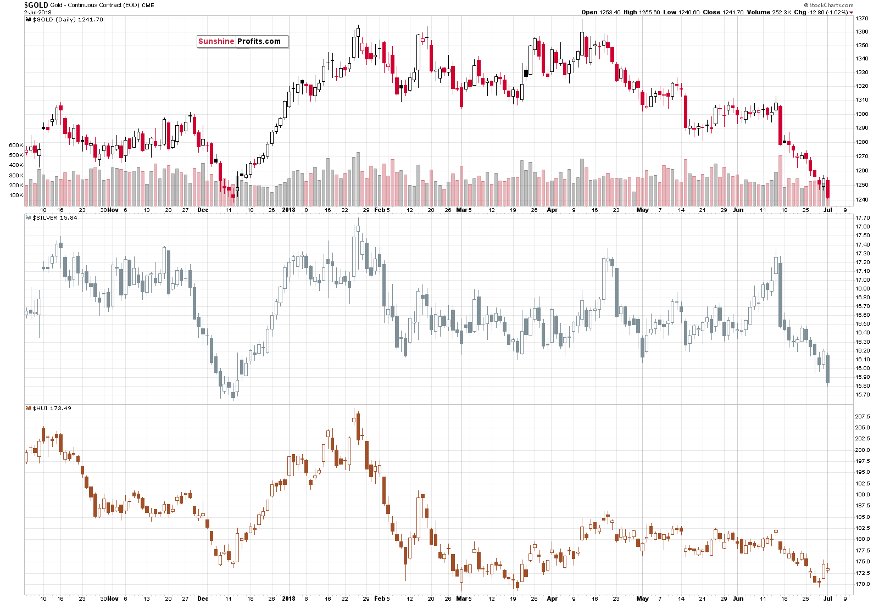Click the 185.0 HUI axis label
The width and height of the screenshot is (879, 604).
(863, 517)
